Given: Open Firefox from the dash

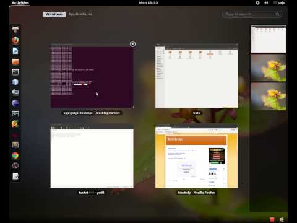Looking at the screenshot, I should pos(15,40).
